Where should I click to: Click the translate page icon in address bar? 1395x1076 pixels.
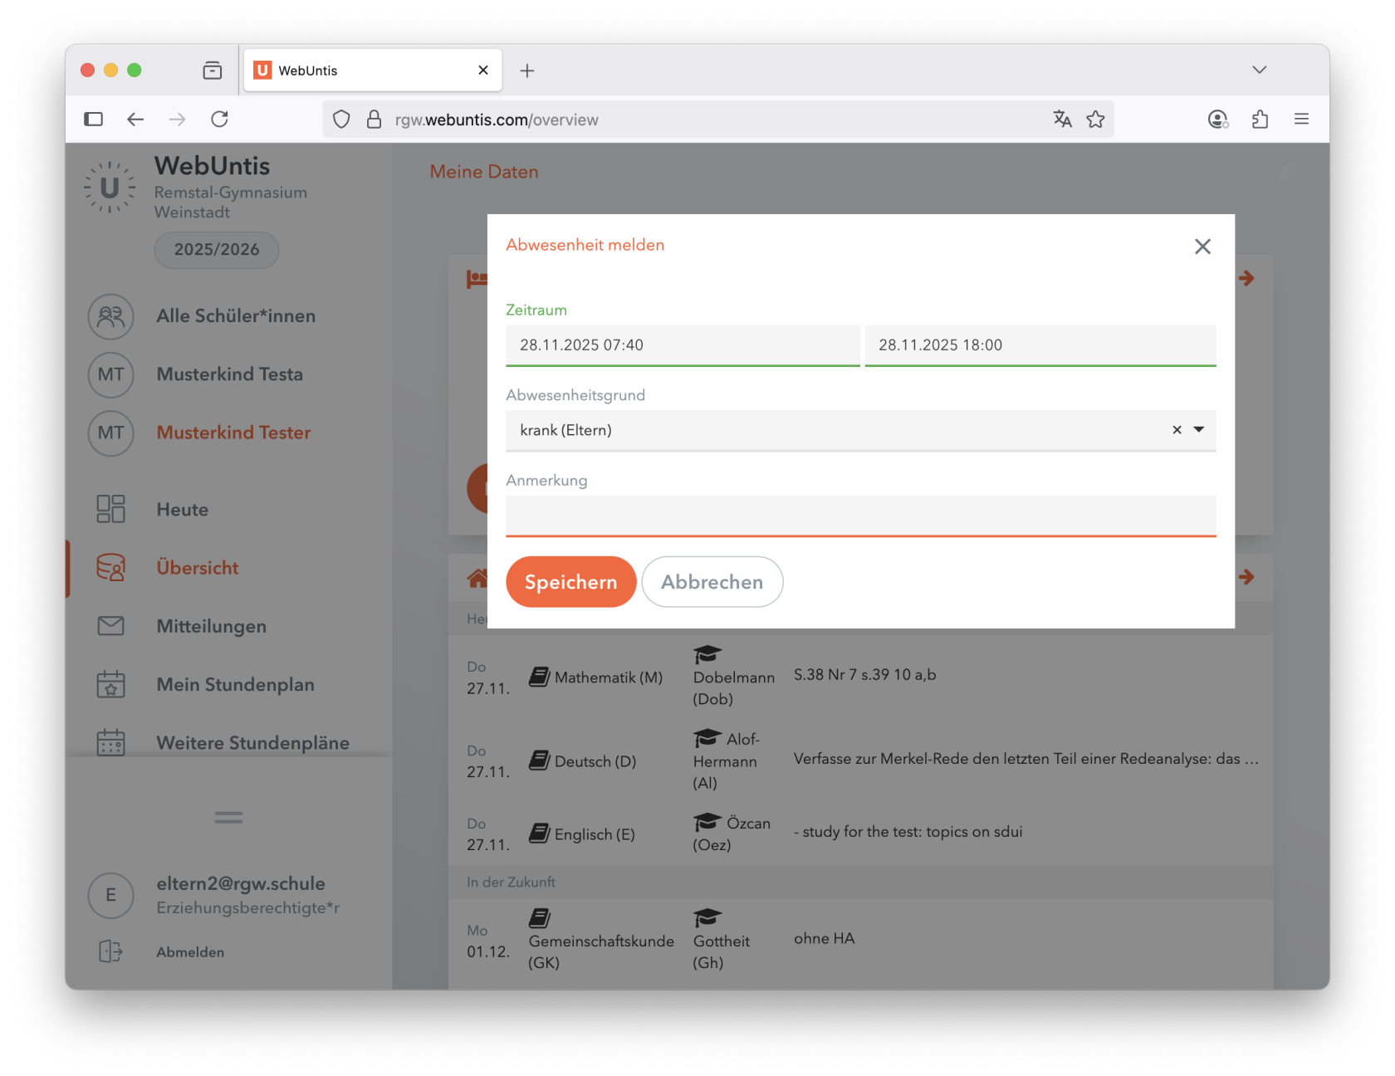[1062, 120]
